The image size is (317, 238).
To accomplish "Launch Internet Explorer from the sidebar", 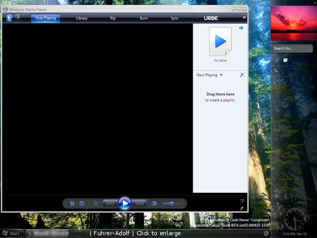I will pos(277,60).
